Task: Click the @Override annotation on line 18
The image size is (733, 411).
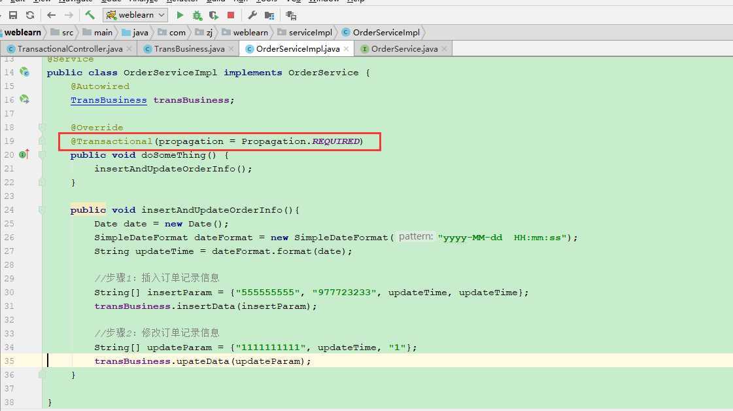Action: pyautogui.click(x=97, y=128)
